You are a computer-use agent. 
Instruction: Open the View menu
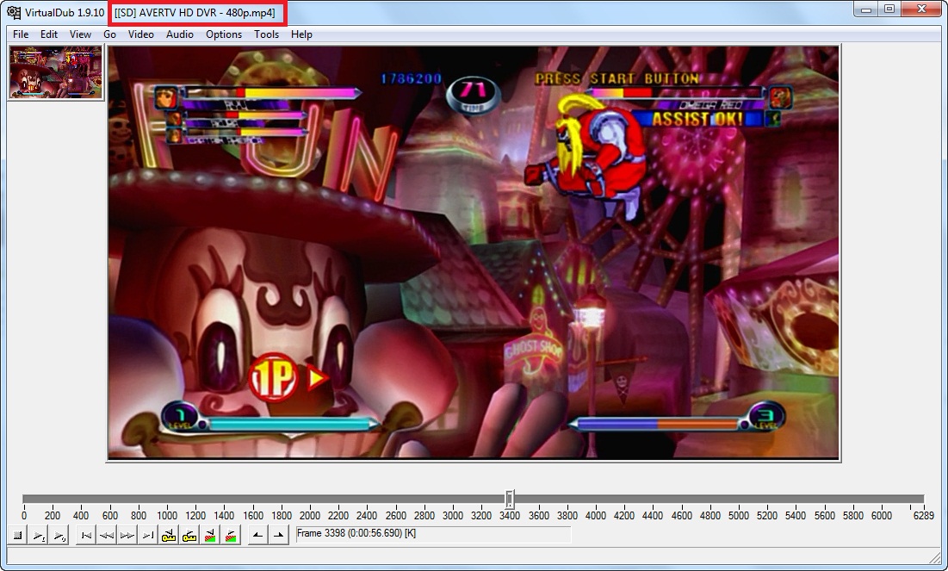point(80,34)
